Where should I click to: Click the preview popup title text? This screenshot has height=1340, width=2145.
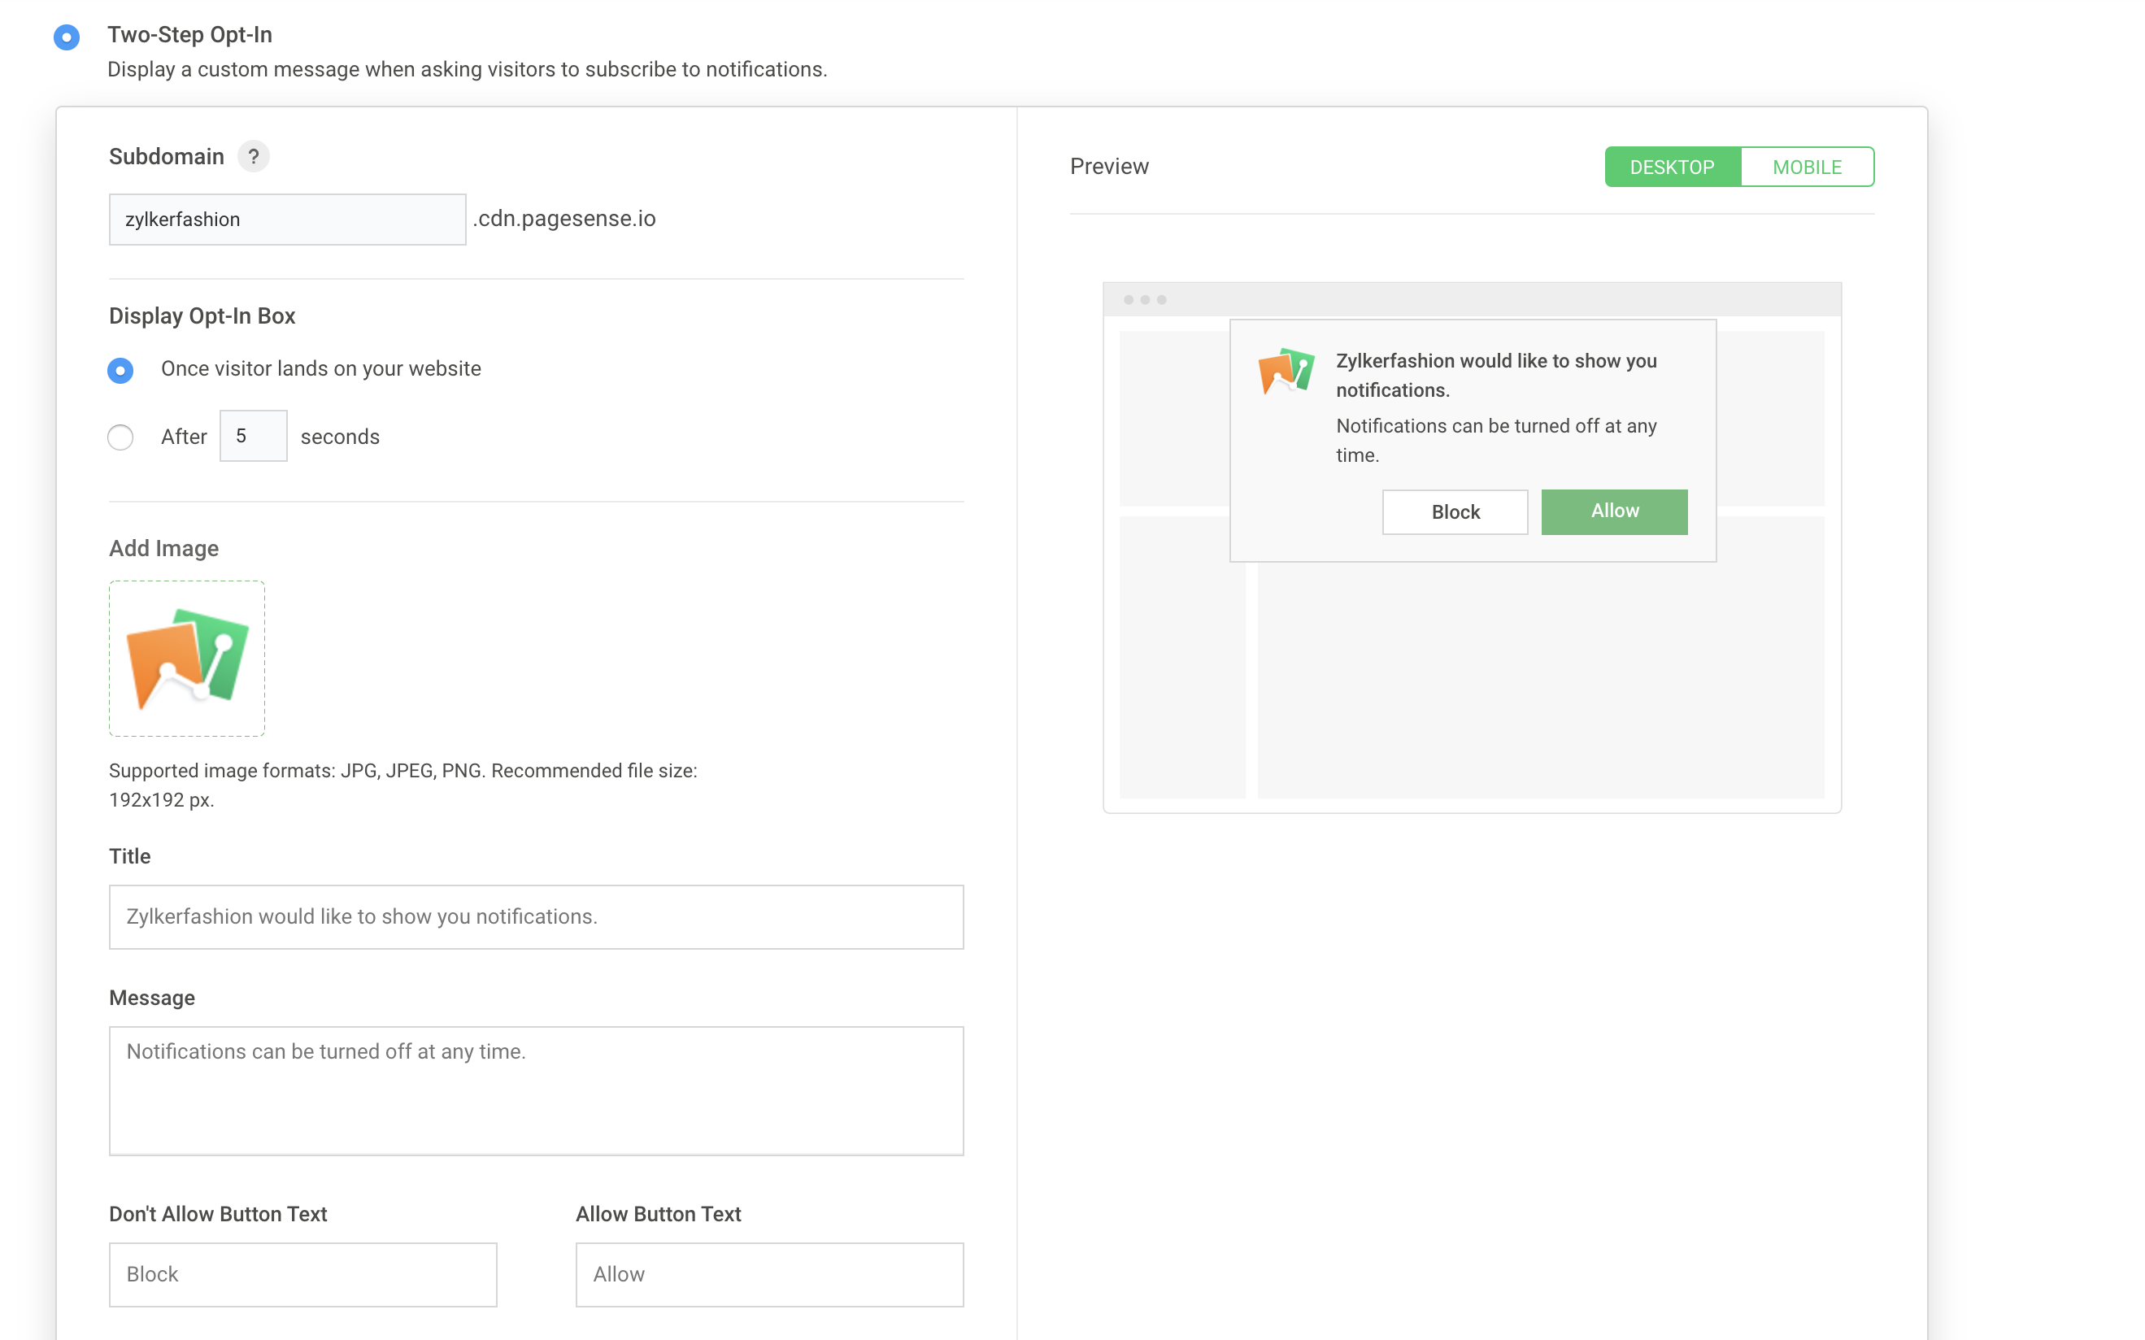(1495, 375)
